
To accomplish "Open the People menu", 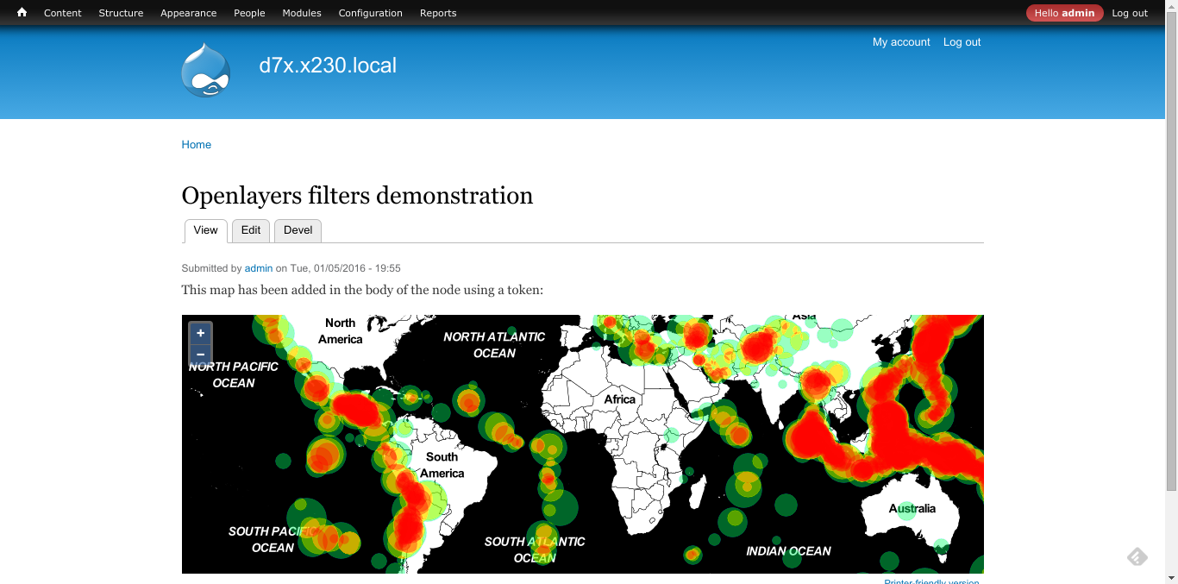I will tap(249, 12).
